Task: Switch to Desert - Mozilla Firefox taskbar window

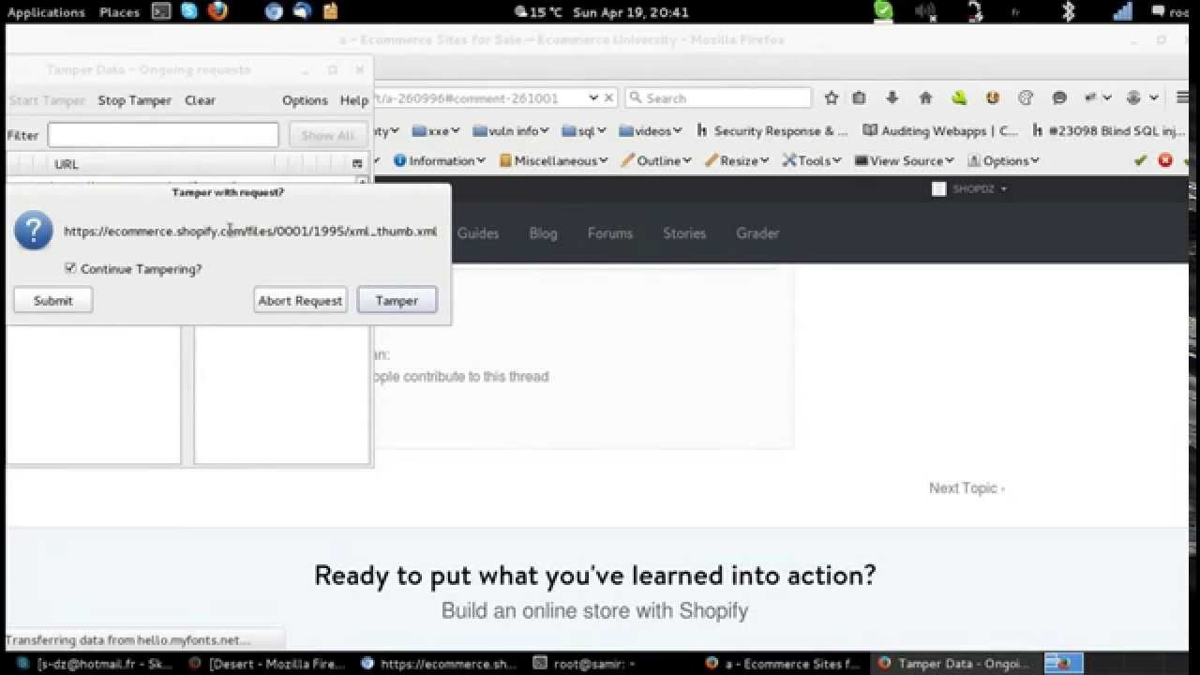Action: [x=267, y=664]
